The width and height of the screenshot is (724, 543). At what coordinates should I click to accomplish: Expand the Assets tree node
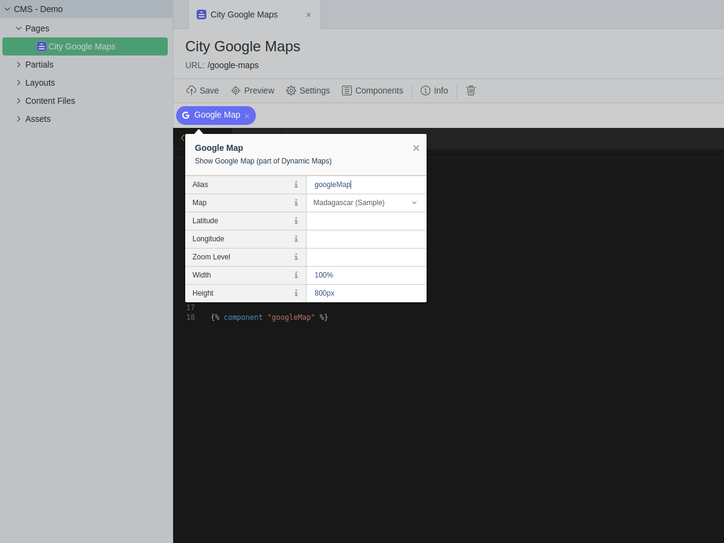(x=19, y=119)
